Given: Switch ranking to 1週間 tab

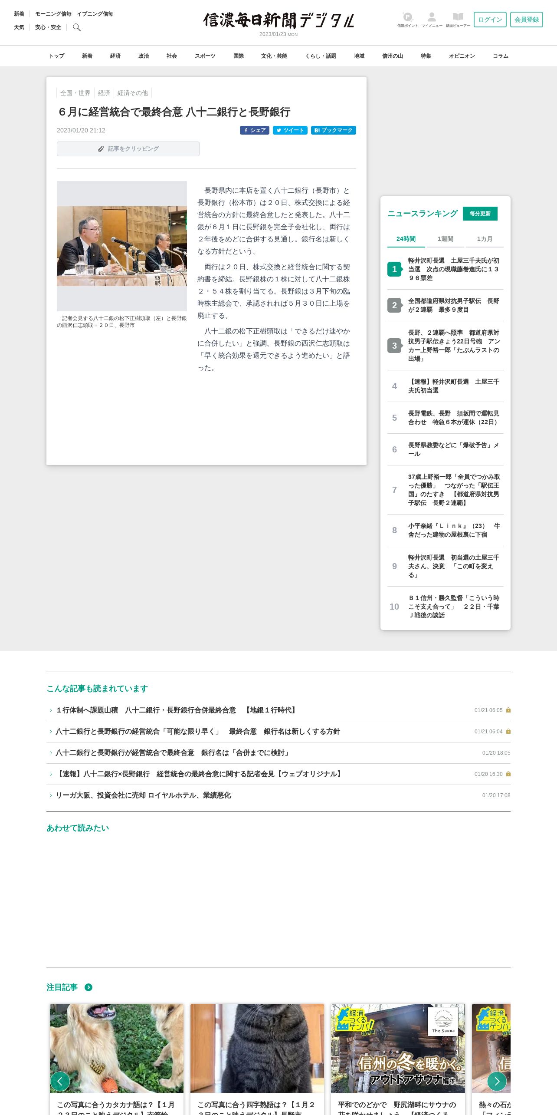Looking at the screenshot, I should tap(446, 239).
